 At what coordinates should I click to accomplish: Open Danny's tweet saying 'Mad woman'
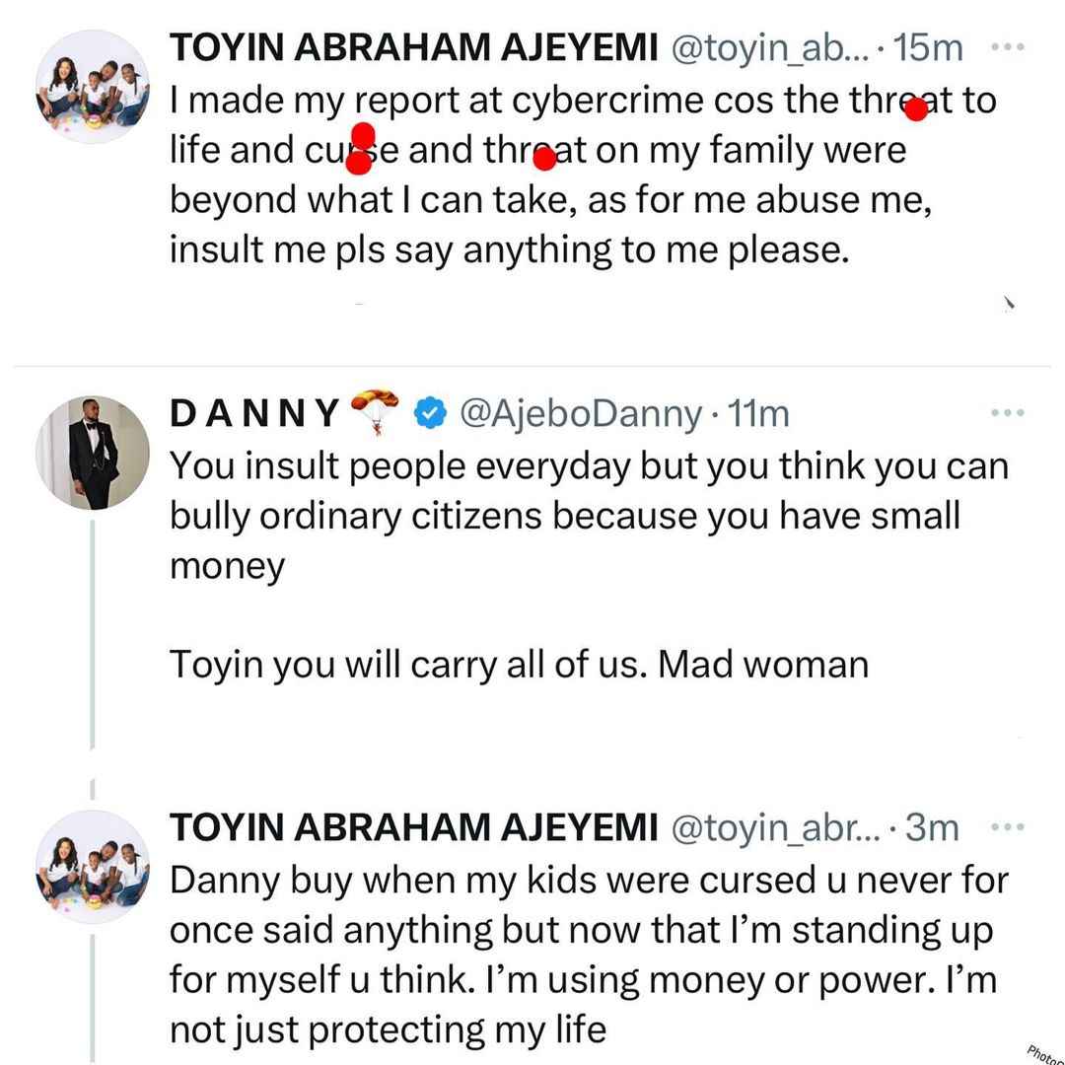(589, 565)
